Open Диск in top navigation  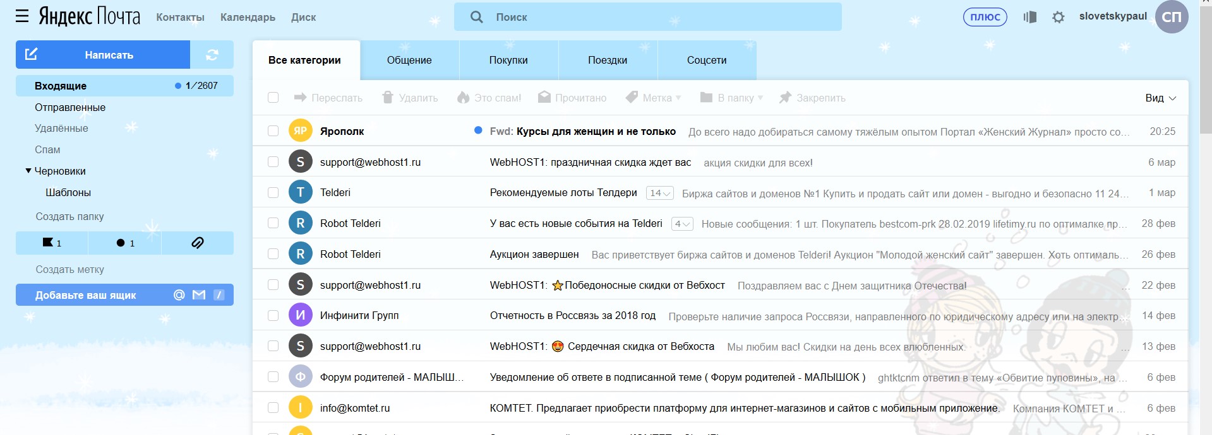[303, 17]
